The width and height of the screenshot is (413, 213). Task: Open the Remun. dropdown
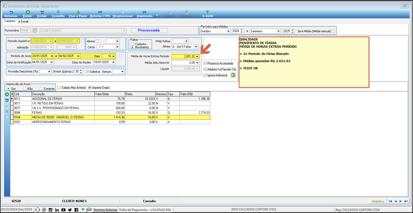click(122, 72)
